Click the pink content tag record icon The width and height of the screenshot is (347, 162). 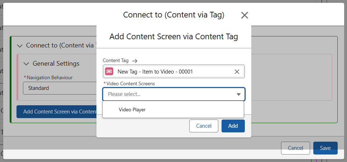[109, 72]
